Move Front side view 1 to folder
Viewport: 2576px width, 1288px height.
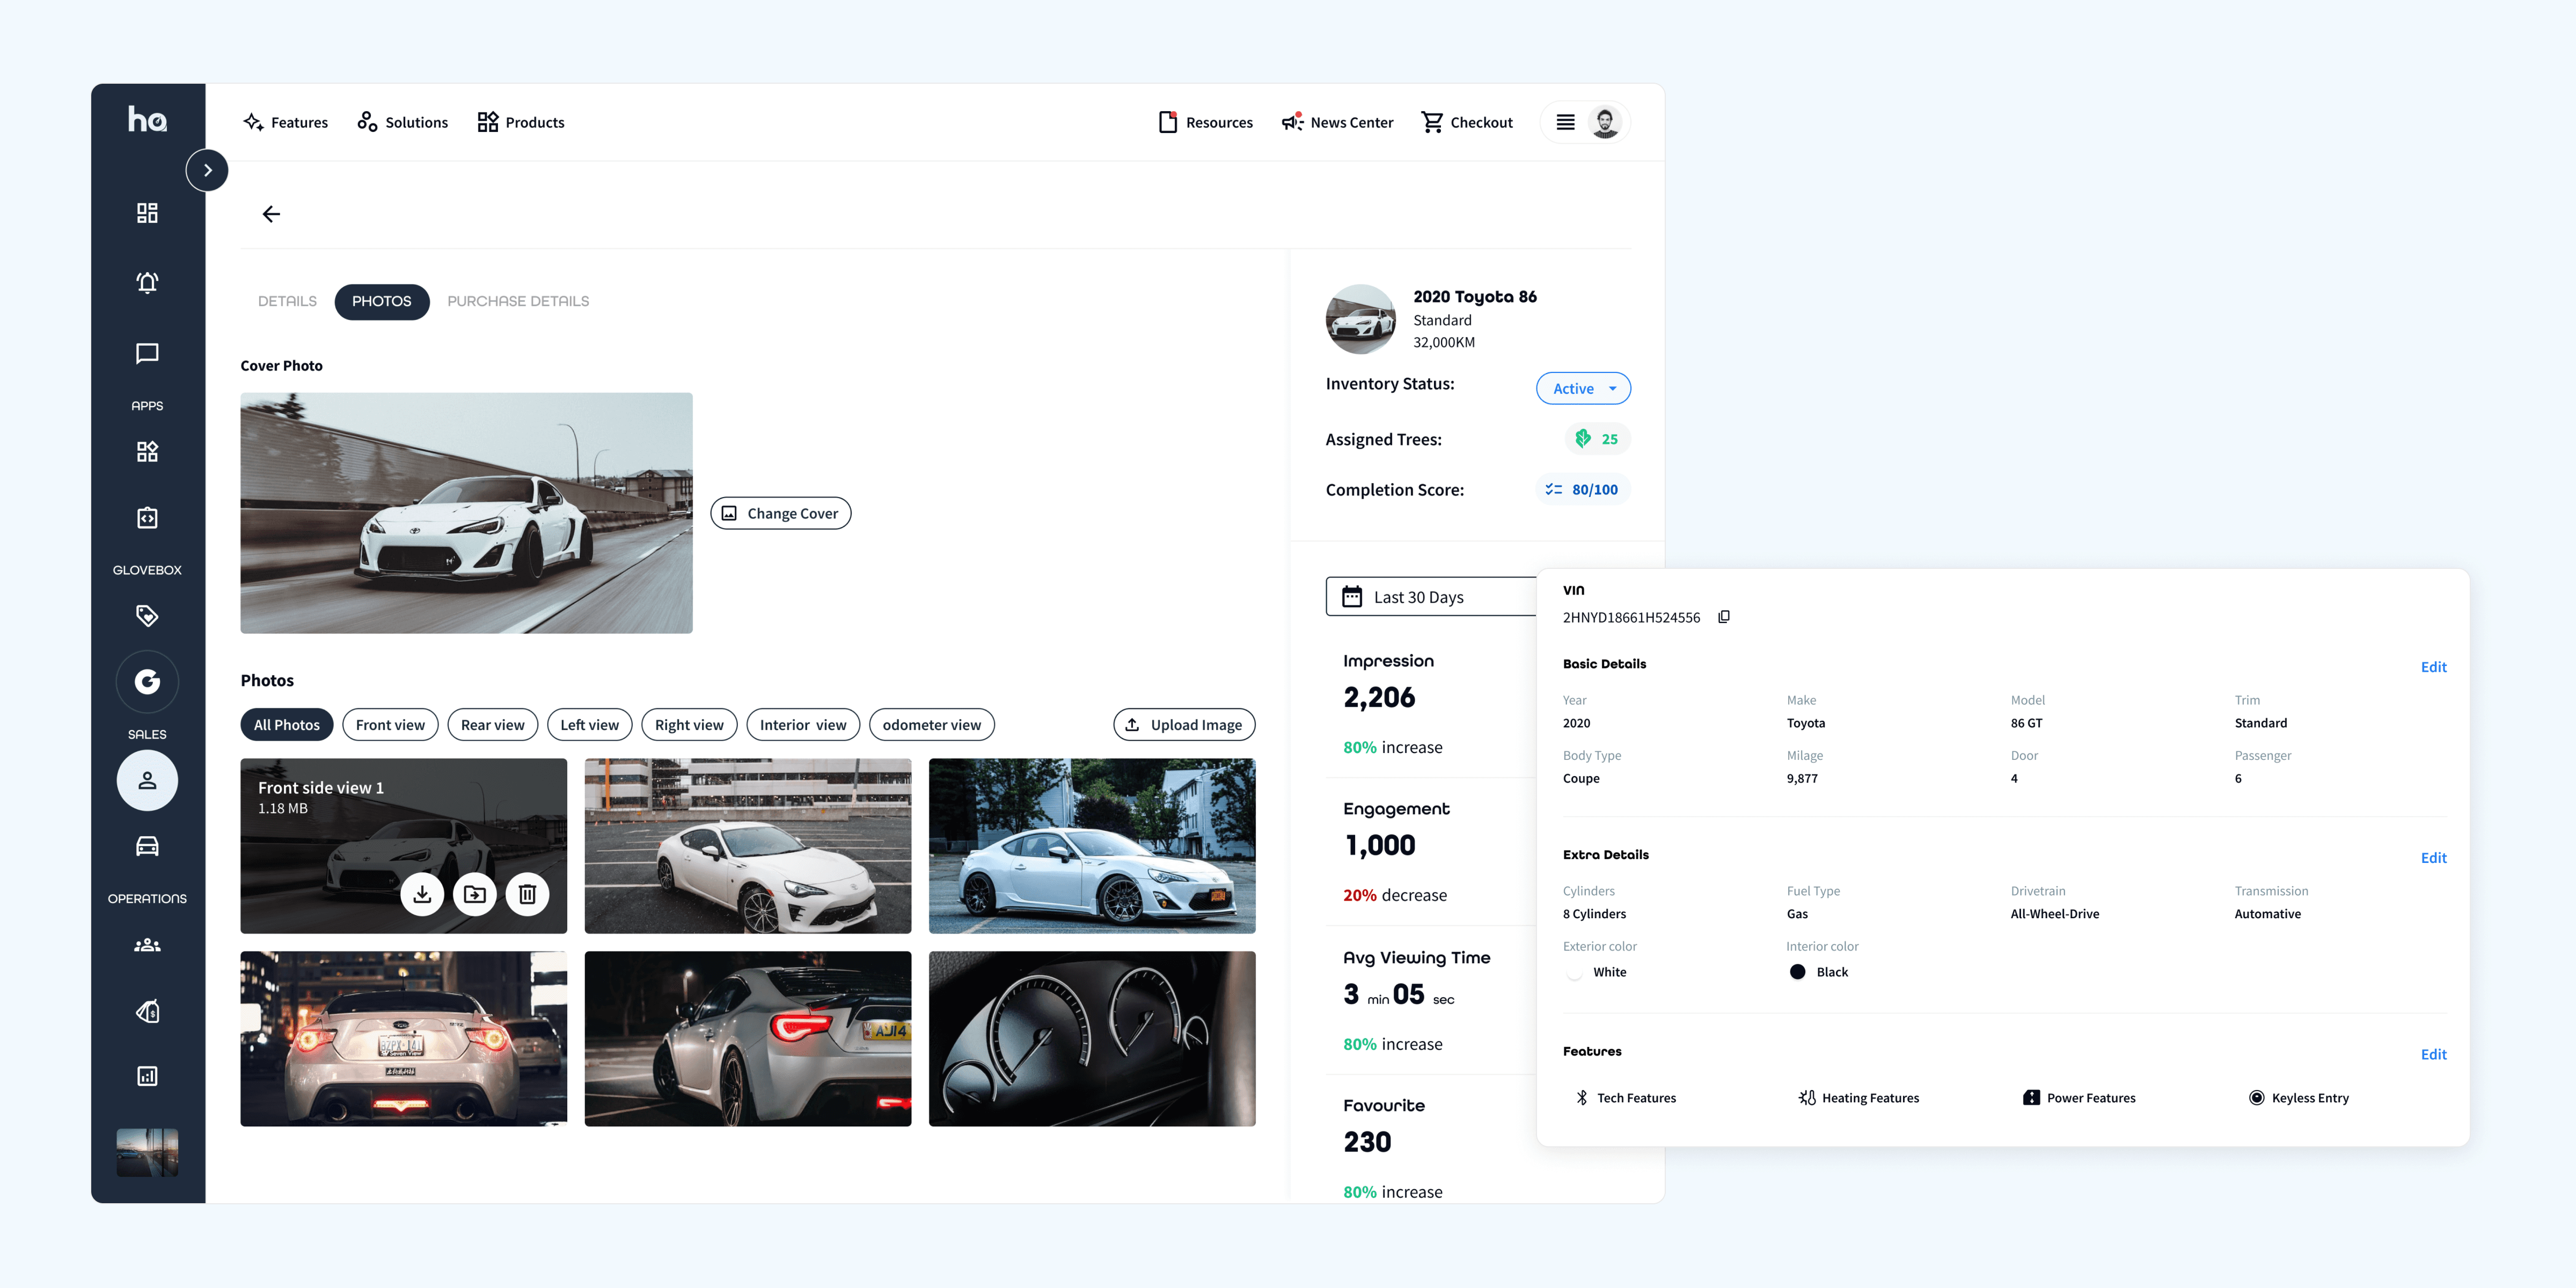point(475,894)
